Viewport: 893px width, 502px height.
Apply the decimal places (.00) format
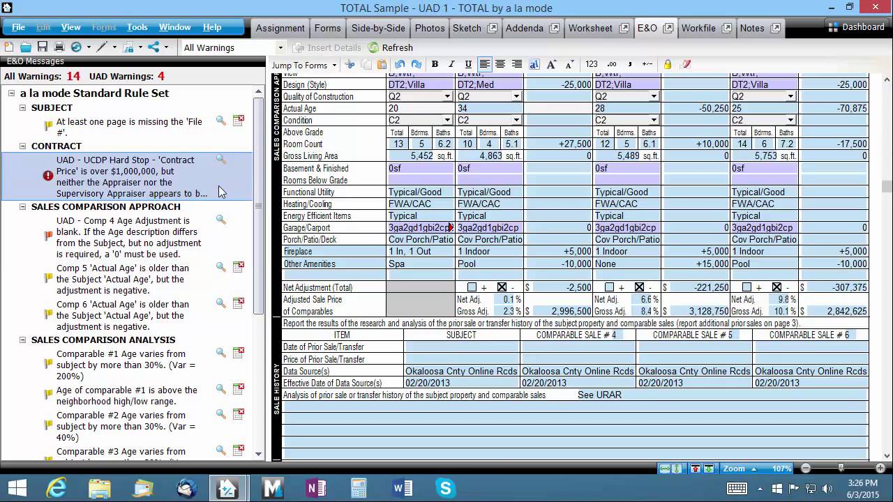pos(612,65)
